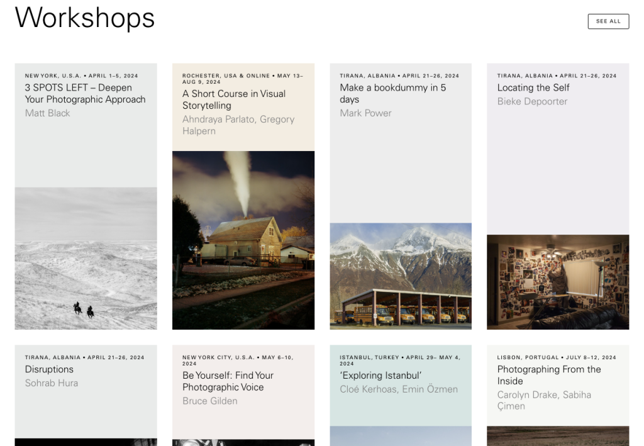Image resolution: width=644 pixels, height=446 pixels.
Task: Select the 'Exploring Istanbul' workshop title
Action: click(380, 376)
